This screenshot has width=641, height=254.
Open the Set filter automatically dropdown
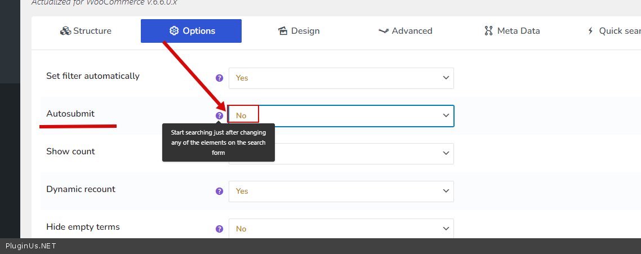point(341,78)
